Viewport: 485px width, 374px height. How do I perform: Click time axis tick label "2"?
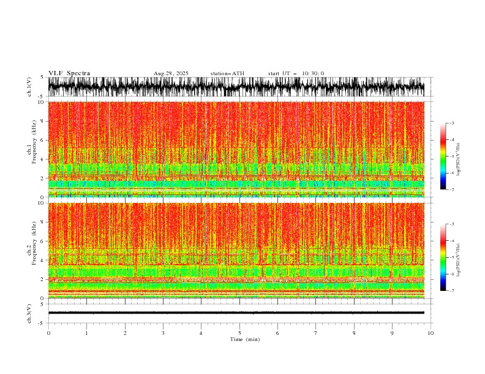[x=125, y=333]
